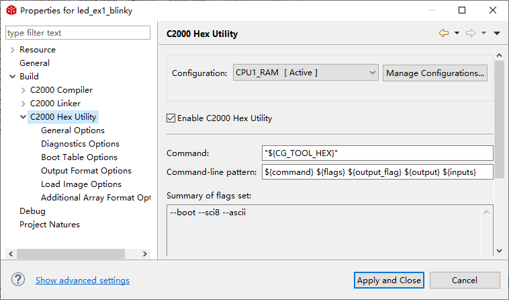509x300 pixels.
Task: Click Manage Configurations button
Action: (x=435, y=73)
